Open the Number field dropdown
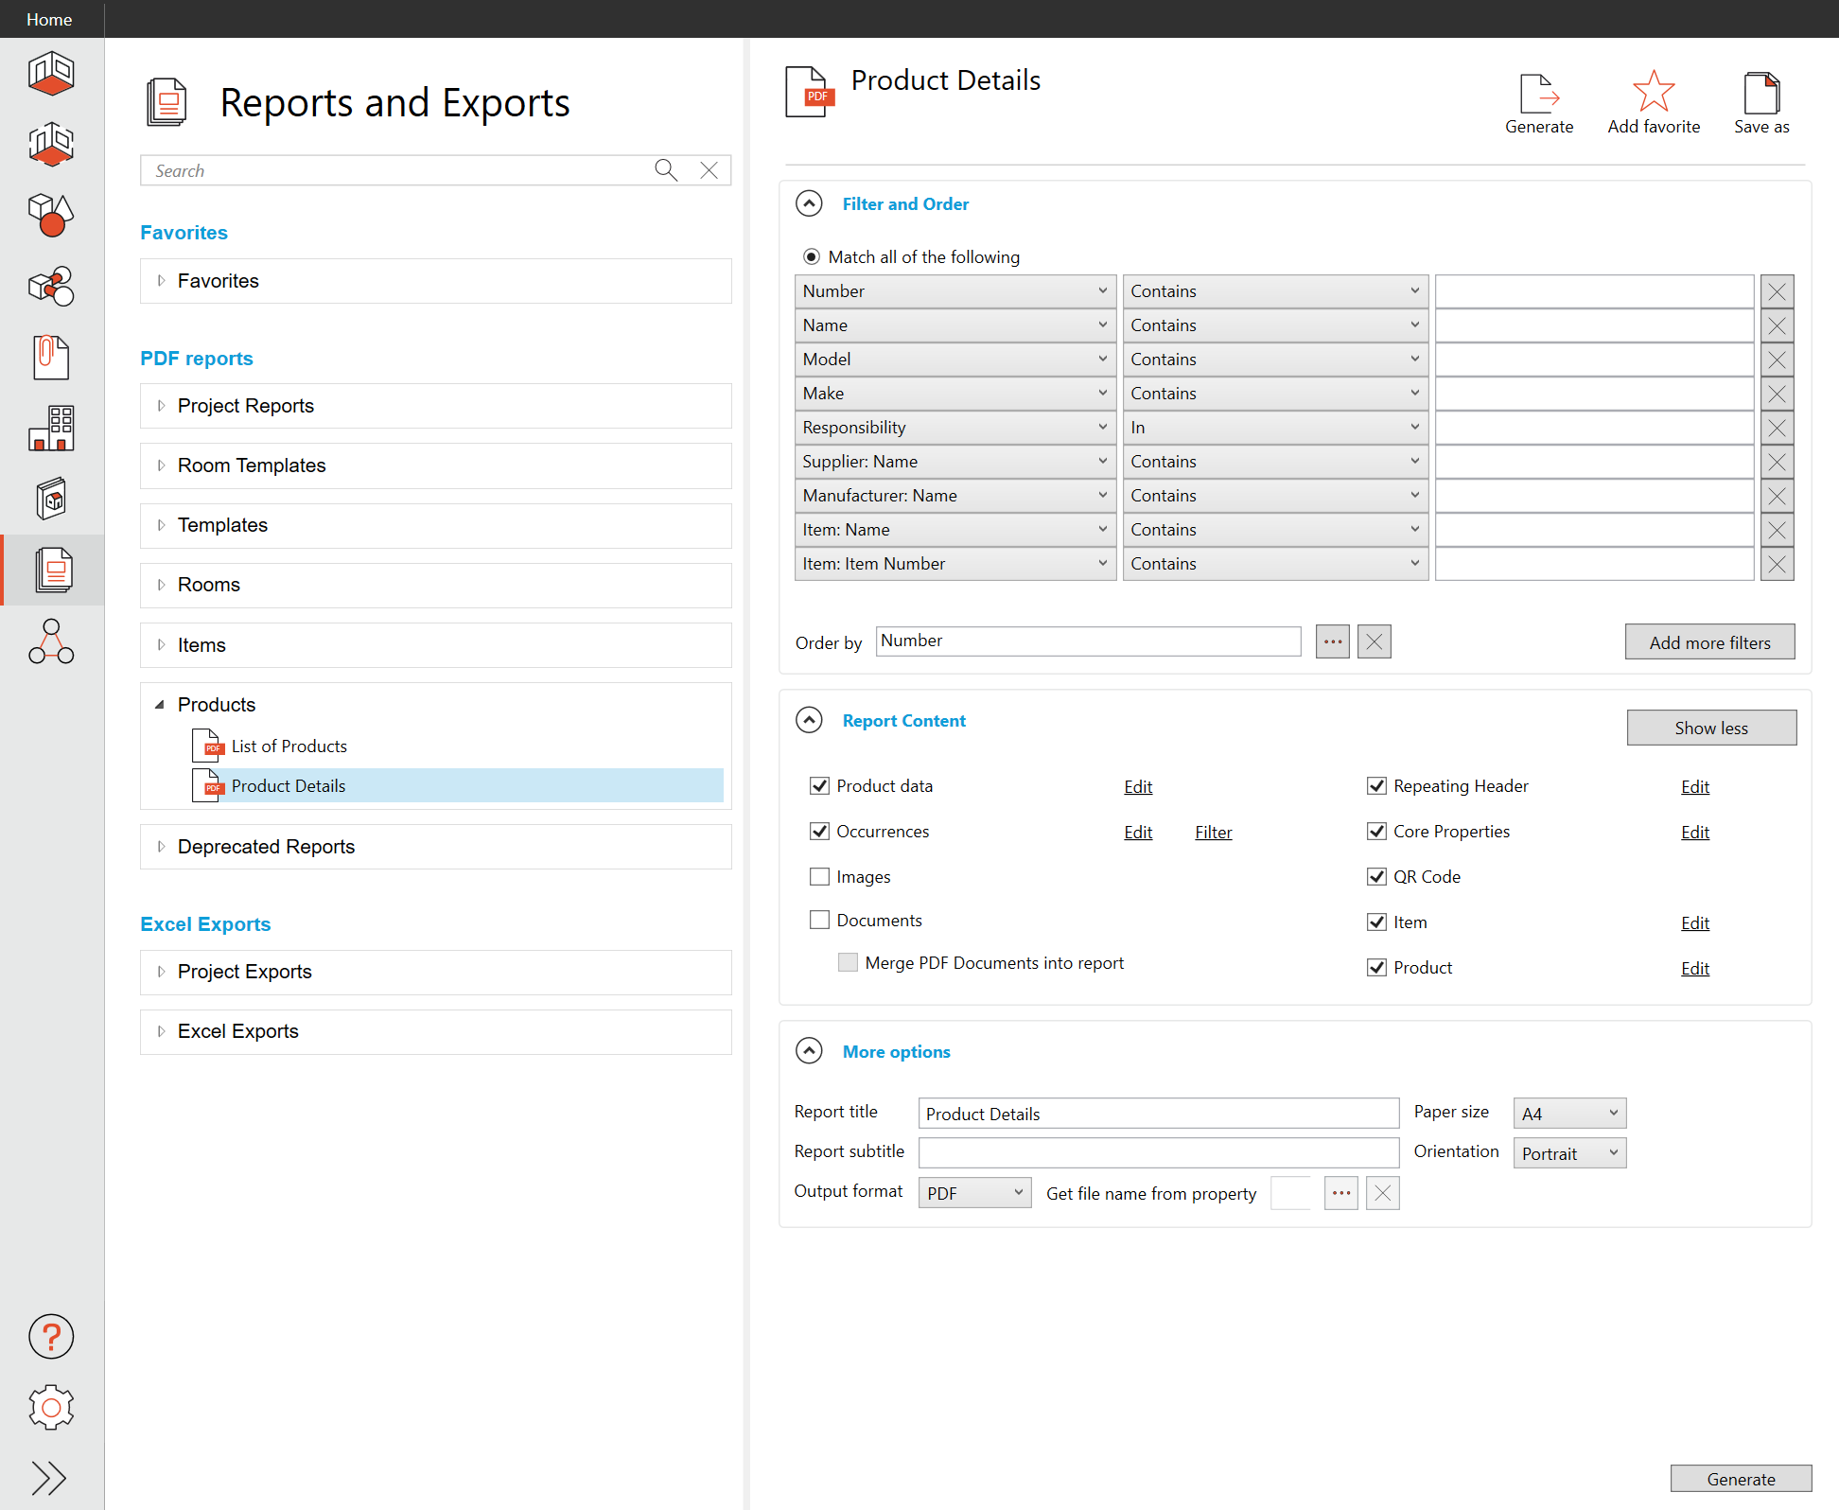The width and height of the screenshot is (1839, 1510). pos(955,291)
